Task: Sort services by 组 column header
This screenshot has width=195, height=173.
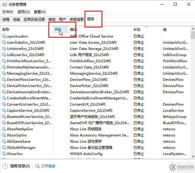Action: point(176,30)
